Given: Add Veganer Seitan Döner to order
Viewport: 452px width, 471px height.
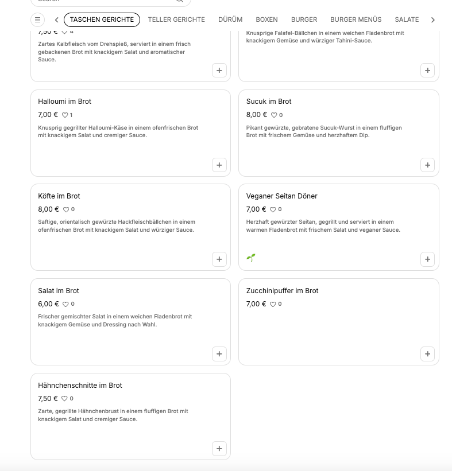Looking at the screenshot, I should [427, 259].
